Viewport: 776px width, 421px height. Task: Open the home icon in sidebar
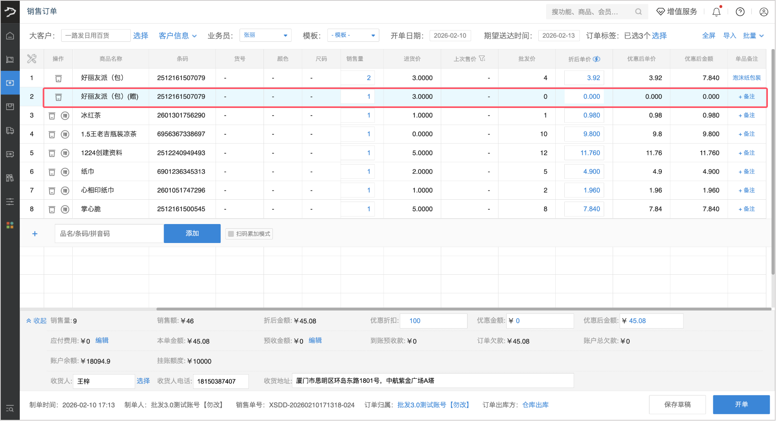[10, 36]
